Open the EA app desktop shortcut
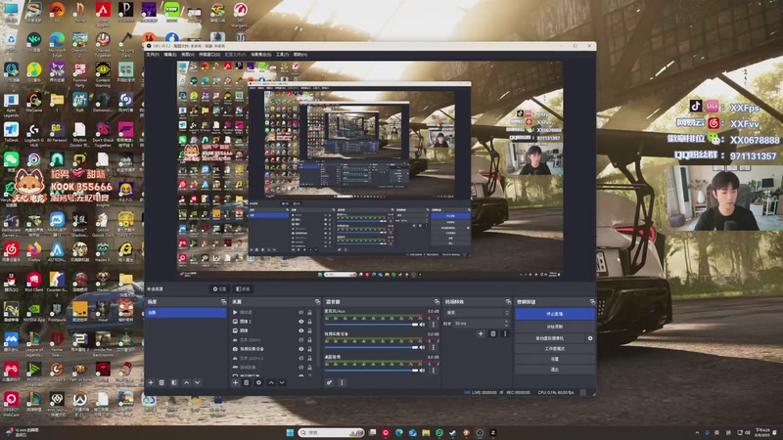 click(x=57, y=11)
